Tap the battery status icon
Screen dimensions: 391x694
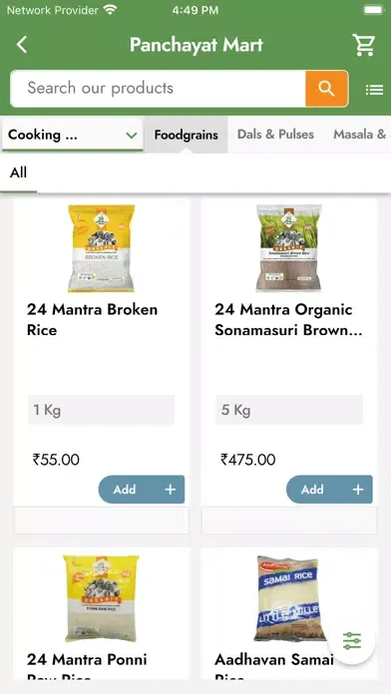pos(373,10)
